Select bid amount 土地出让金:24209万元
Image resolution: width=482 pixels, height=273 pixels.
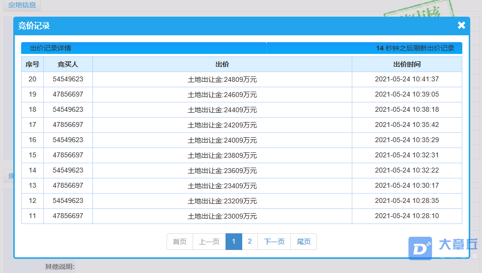(222, 125)
